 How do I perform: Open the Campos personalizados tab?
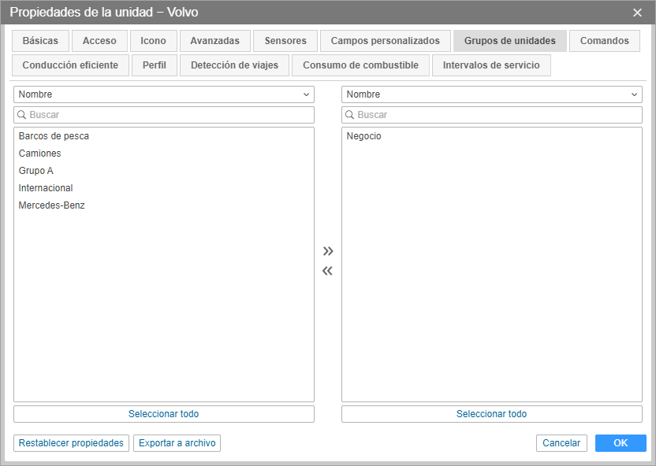pyautogui.click(x=386, y=41)
